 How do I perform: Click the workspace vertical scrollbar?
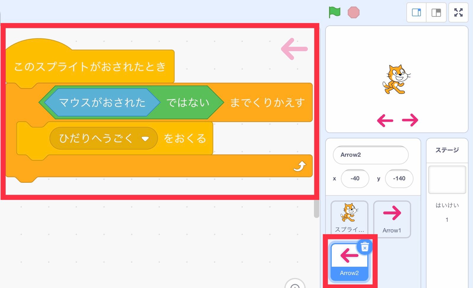(x=317, y=208)
